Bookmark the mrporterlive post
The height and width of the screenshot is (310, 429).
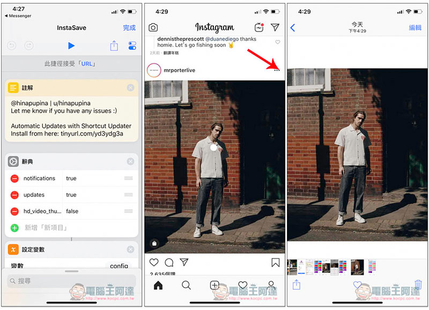coord(276,262)
